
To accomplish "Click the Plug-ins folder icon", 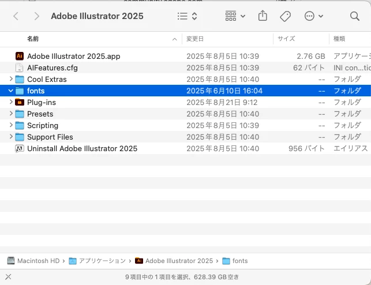I will click(x=20, y=102).
